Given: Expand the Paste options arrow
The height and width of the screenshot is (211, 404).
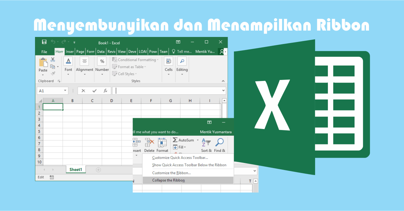Looking at the screenshot, I should tap(43, 75).
